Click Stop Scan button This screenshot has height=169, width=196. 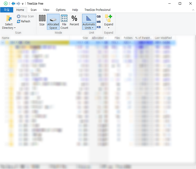[25, 16]
